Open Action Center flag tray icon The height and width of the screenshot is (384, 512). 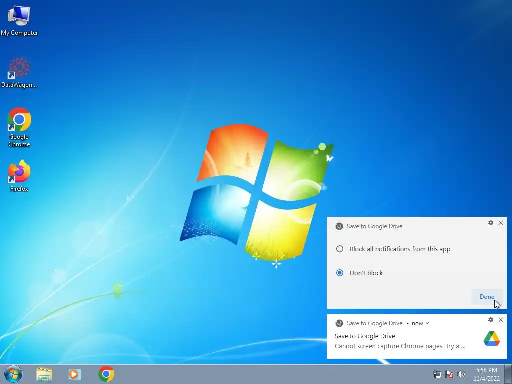click(449, 374)
